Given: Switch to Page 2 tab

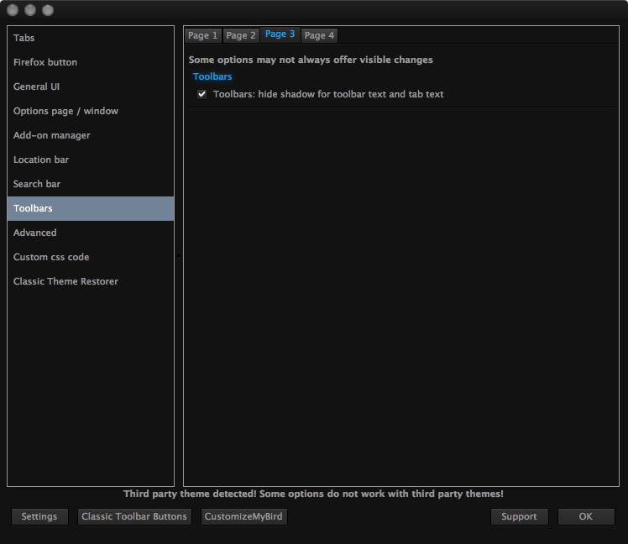Looking at the screenshot, I should click(x=241, y=35).
